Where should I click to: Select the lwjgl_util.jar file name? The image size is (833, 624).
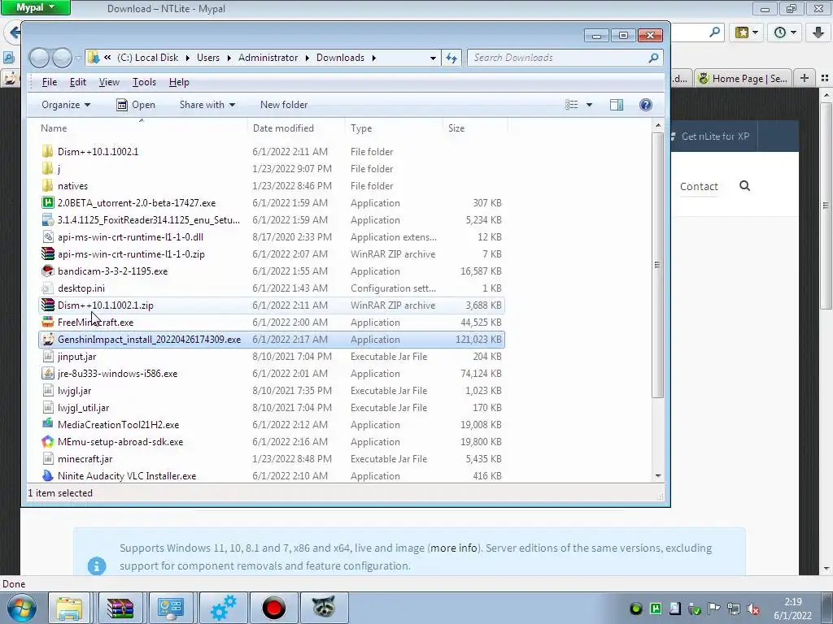(x=84, y=408)
